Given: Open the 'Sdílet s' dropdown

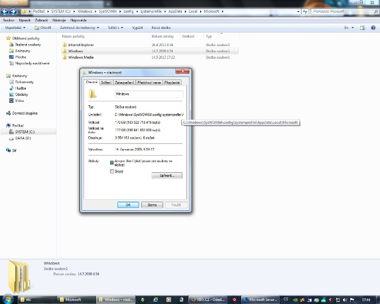Looking at the screenshot, I should [117, 27].
